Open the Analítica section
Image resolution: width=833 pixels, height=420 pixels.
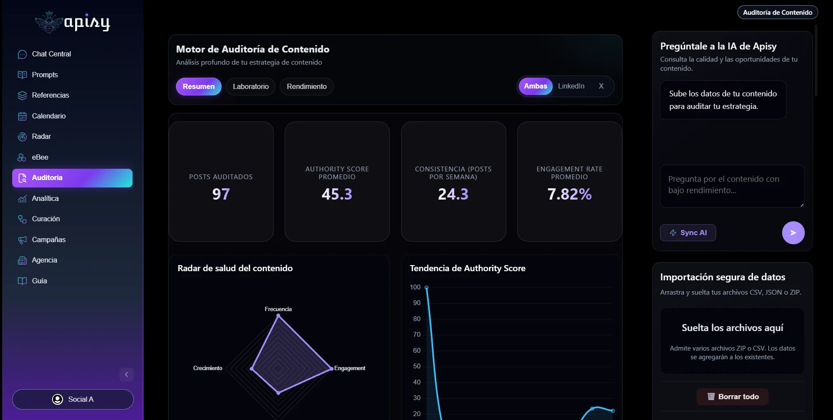[72, 199]
